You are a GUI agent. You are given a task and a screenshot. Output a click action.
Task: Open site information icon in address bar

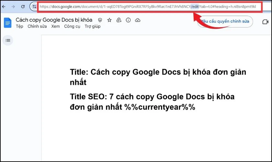click(x=34, y=7)
